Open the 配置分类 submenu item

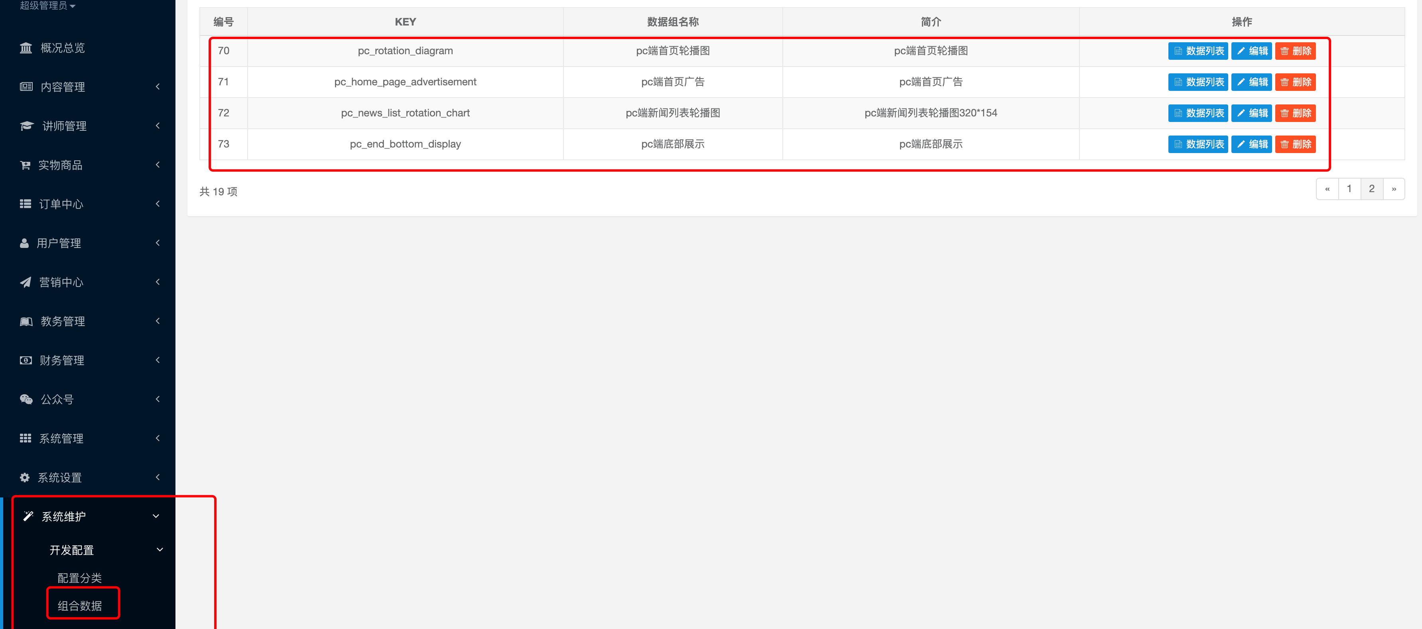(79, 578)
